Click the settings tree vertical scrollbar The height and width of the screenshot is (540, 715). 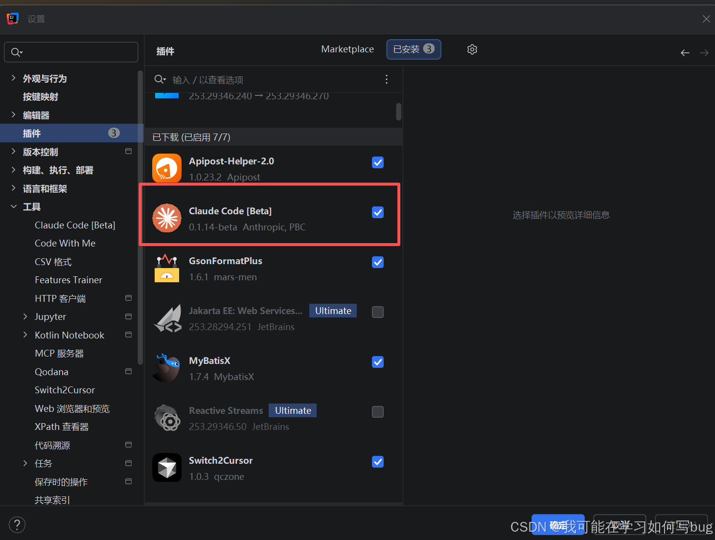click(x=140, y=218)
